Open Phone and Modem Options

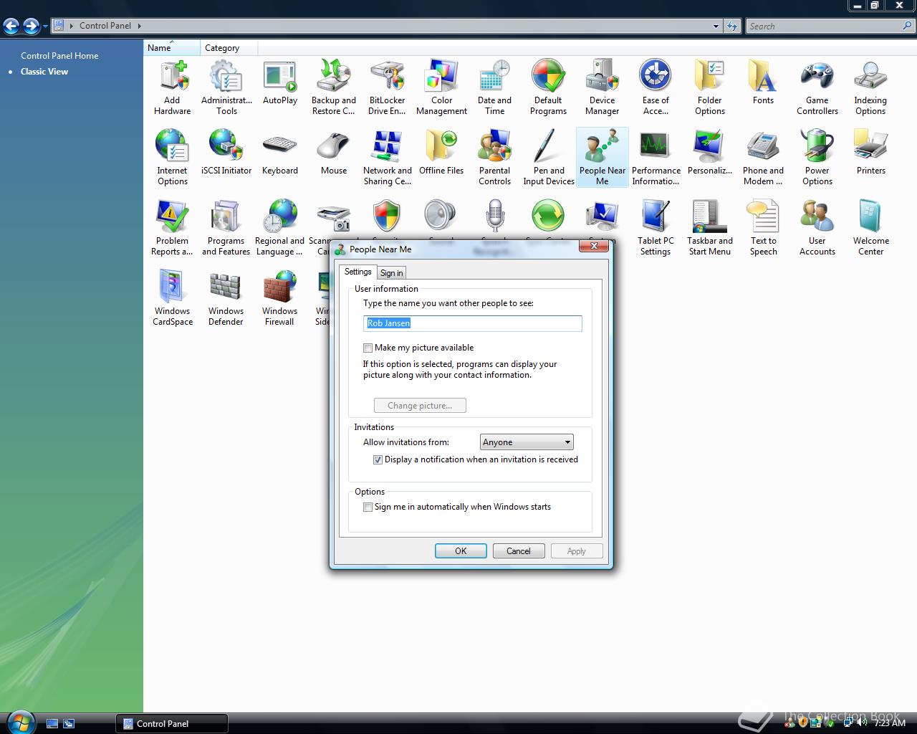point(763,158)
